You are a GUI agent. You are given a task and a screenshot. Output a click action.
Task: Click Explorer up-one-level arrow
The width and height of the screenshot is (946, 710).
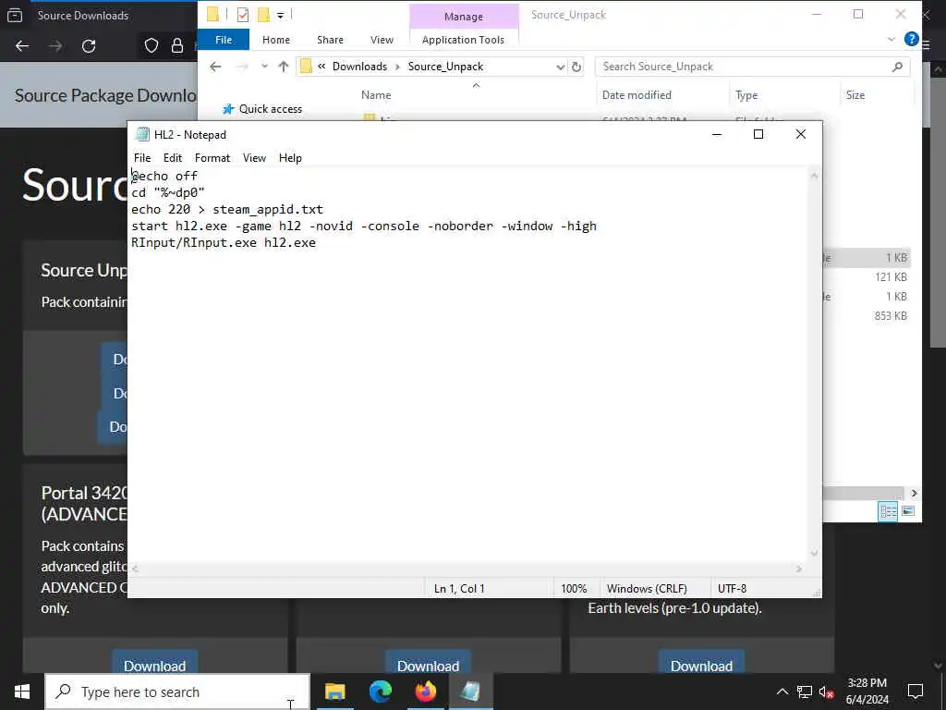[284, 67]
